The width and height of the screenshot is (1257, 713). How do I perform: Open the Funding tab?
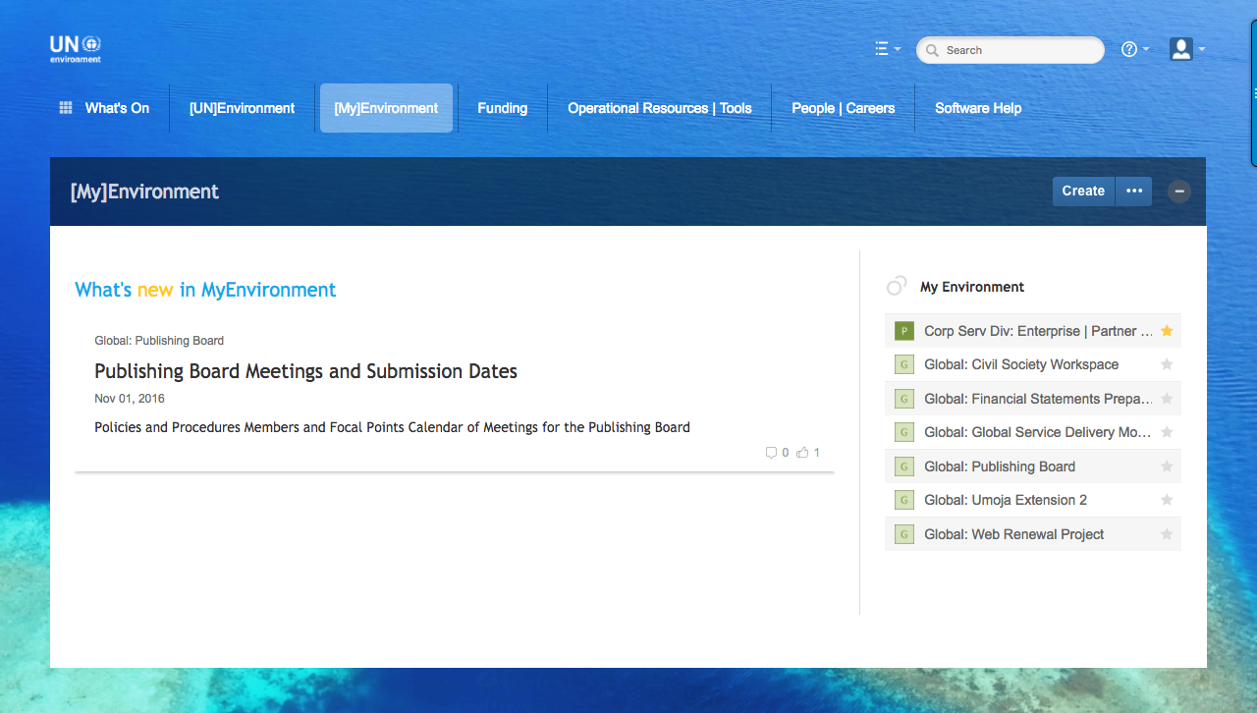click(503, 108)
